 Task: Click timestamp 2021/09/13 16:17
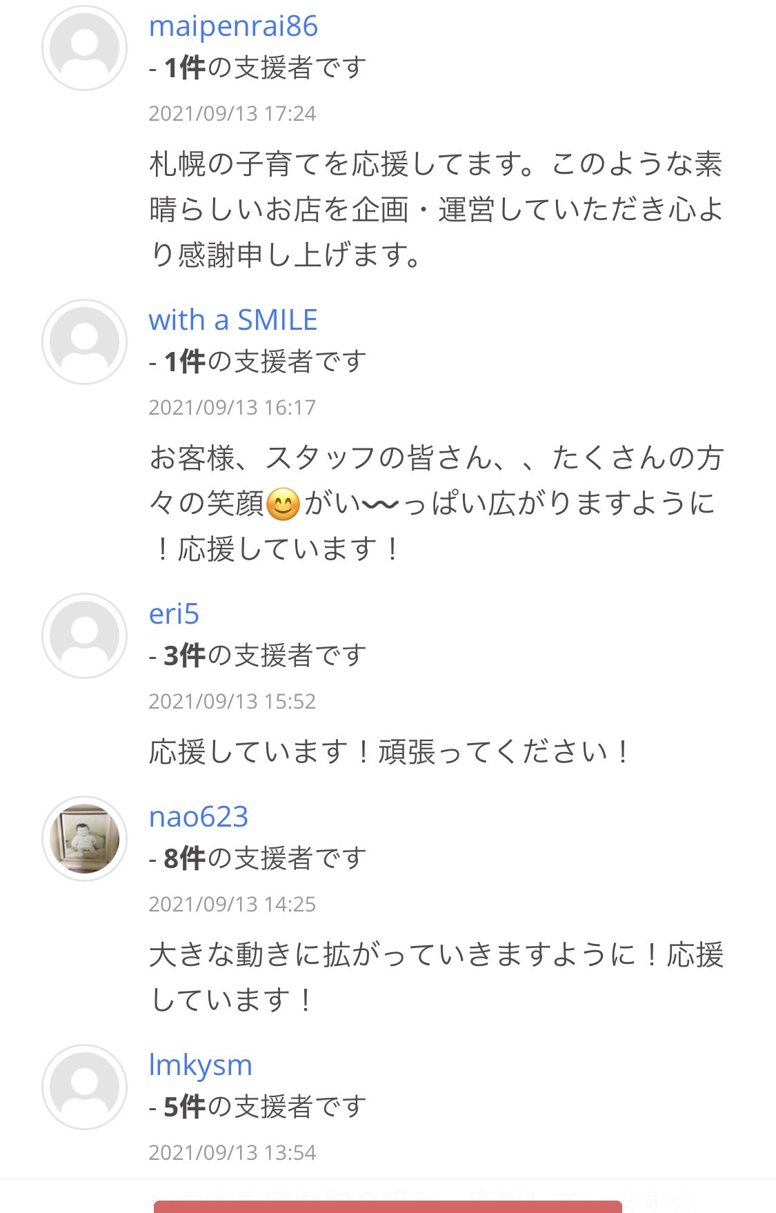(232, 407)
